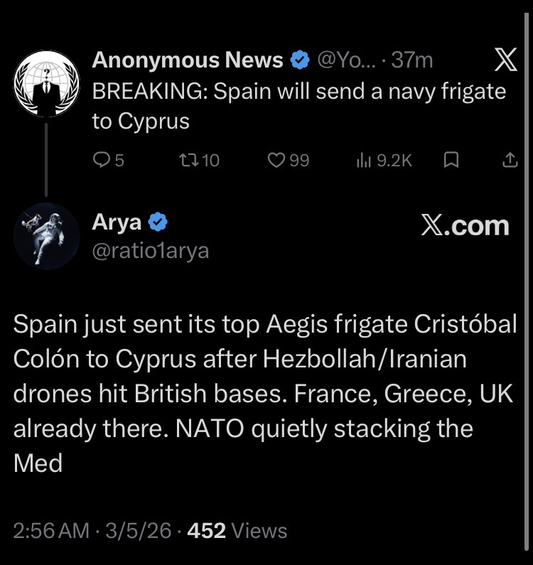Bookmark the Spain frigate post
This screenshot has width=533, height=565.
point(450,161)
